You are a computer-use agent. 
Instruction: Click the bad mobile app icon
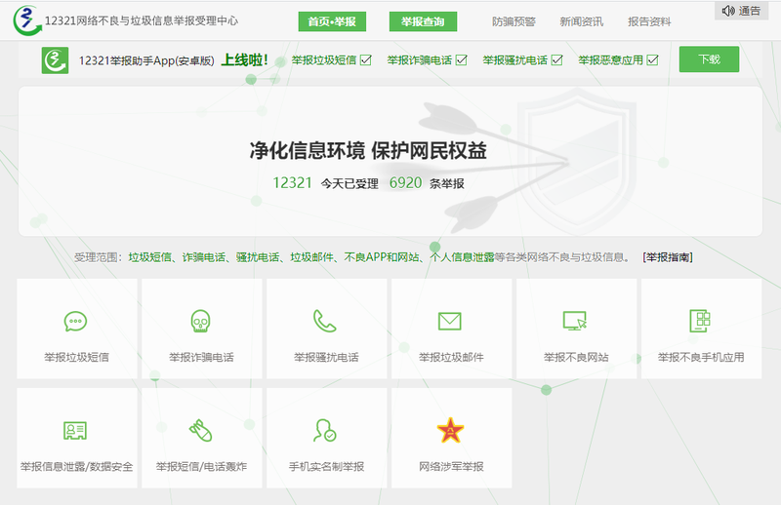coord(700,321)
